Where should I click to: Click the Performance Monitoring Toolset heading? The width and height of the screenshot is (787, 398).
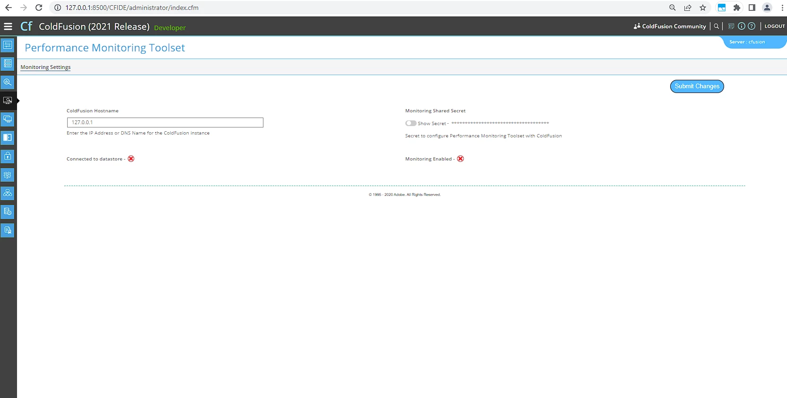105,48
